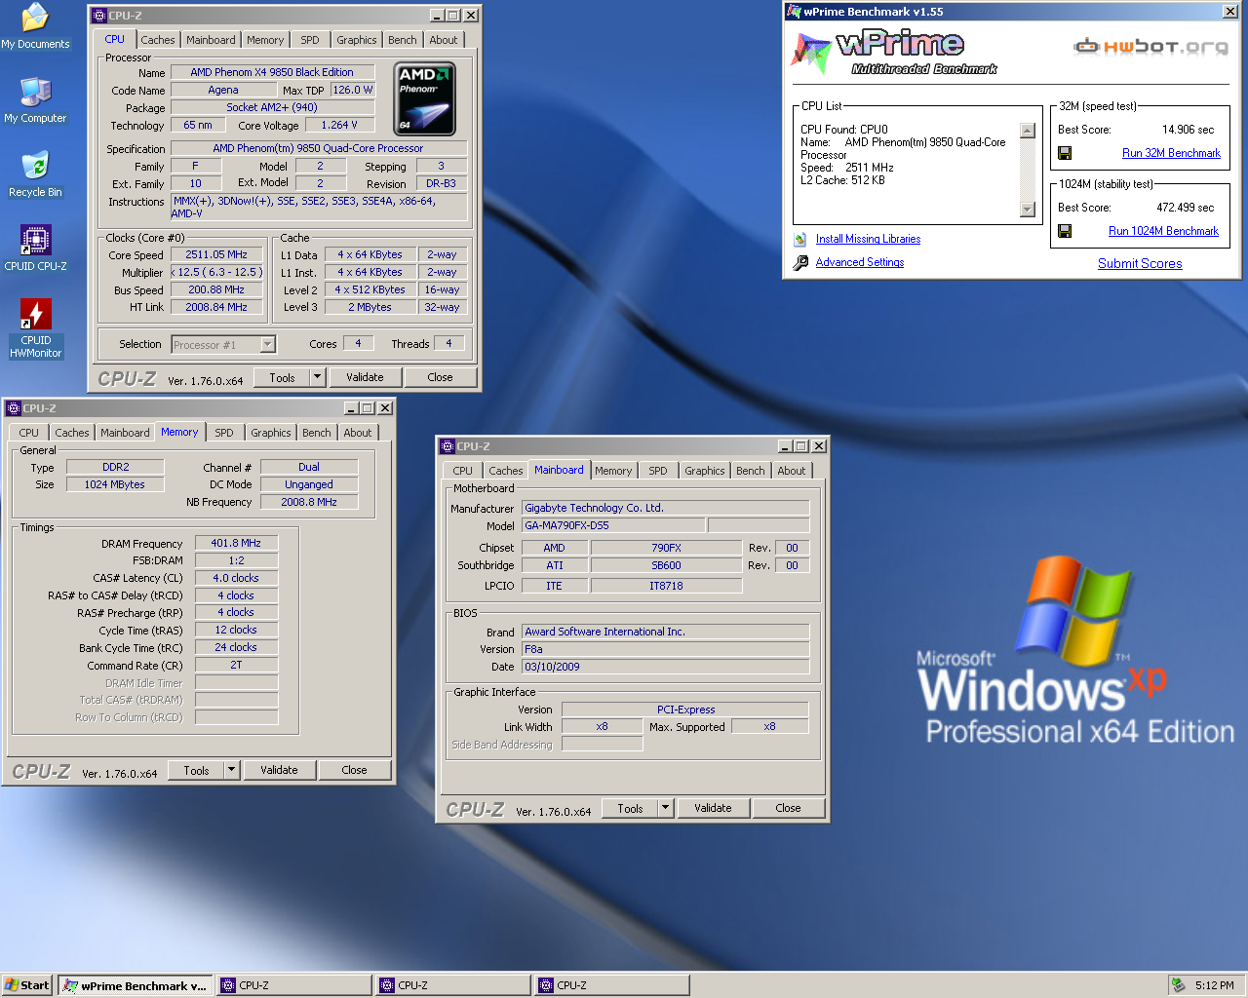Click the system tray safely remove icon

click(x=1178, y=985)
